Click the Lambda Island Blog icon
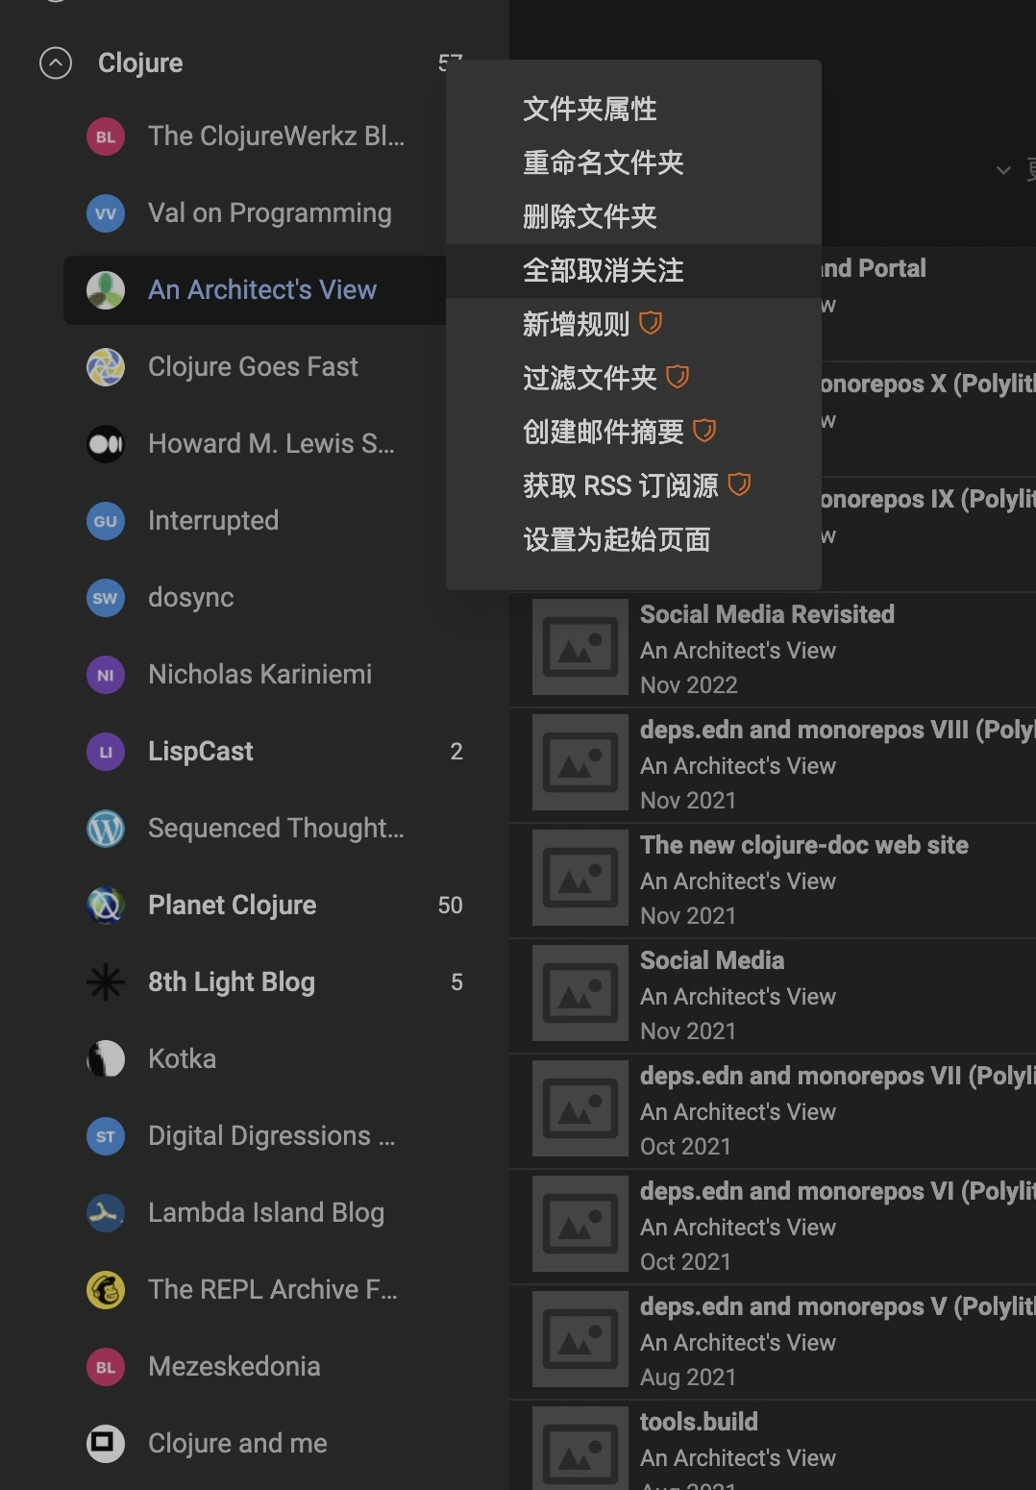Image resolution: width=1036 pixels, height=1490 pixels. pyautogui.click(x=106, y=1213)
